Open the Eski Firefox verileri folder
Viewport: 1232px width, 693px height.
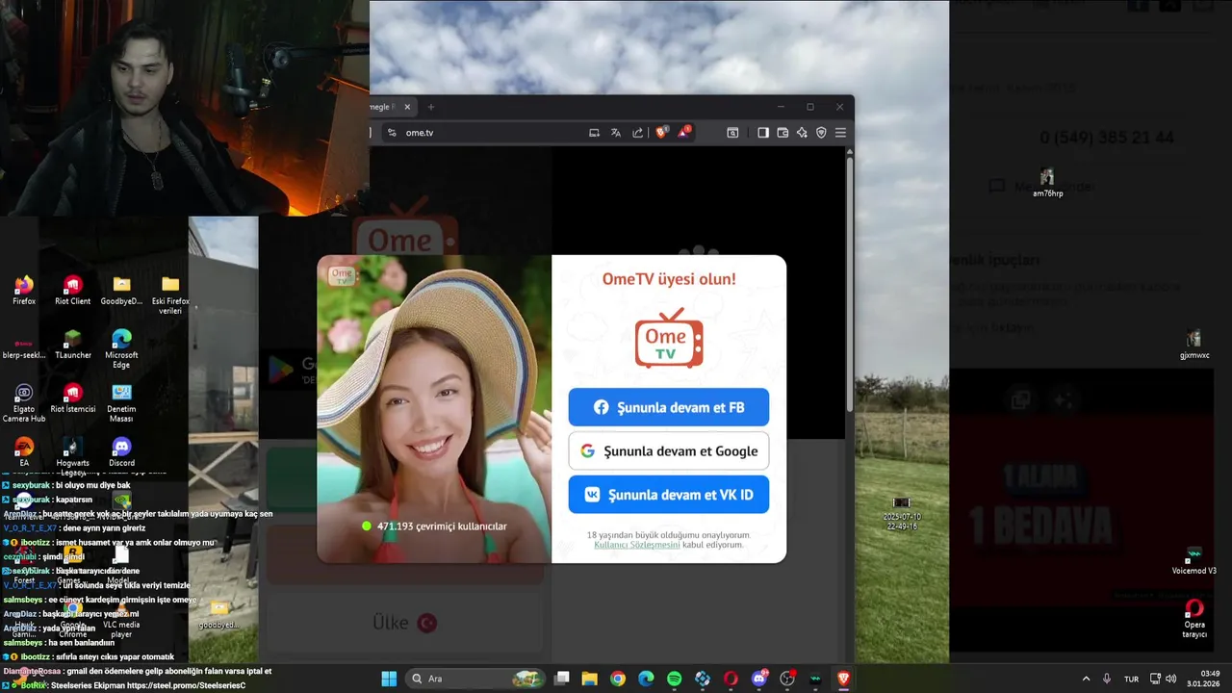[x=170, y=295]
